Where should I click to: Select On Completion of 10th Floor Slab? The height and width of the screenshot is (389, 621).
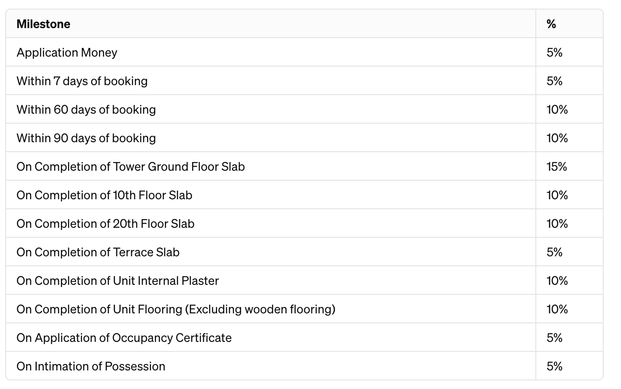click(x=104, y=195)
